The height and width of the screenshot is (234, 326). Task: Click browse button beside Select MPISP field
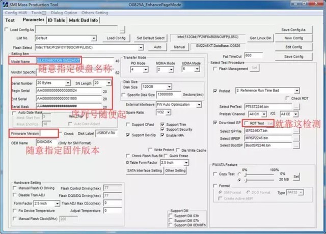(296, 138)
